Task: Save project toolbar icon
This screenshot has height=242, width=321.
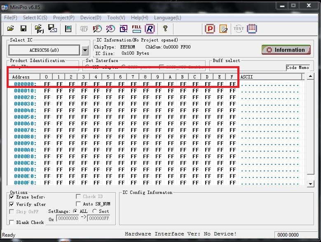Action: 52,28
